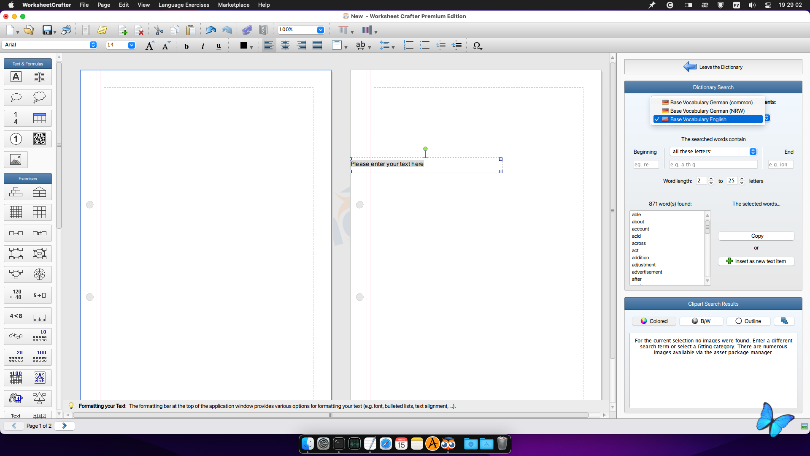Screen dimensions: 810x456
Task: Open the black text color swatch
Action: tap(244, 46)
